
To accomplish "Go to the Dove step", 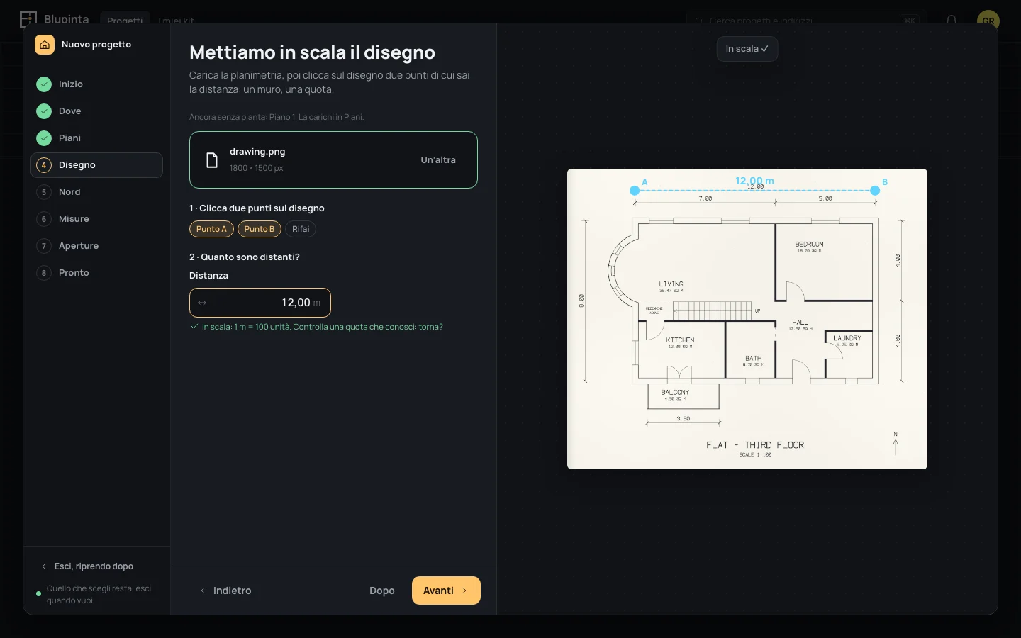I will click(96, 111).
